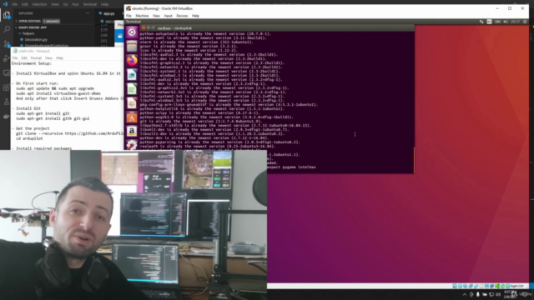534x300 pixels.
Task: Open the Docker whale icon in VS Code
Action: click(x=7, y=117)
